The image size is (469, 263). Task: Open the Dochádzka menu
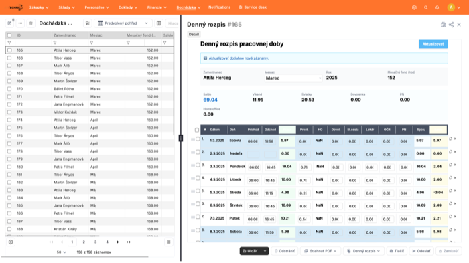click(x=188, y=7)
